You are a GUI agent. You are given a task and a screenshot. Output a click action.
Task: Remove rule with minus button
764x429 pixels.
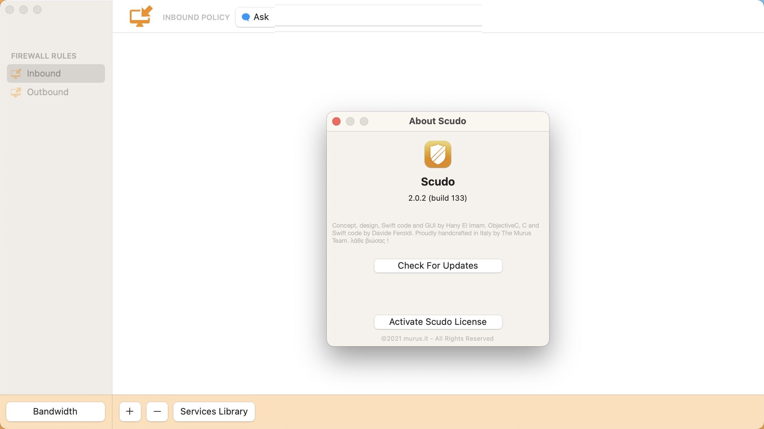pos(157,411)
